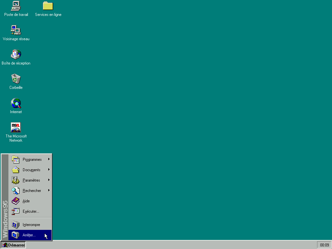Choose Arrêter... from the Start menu
This screenshot has width=332, height=249.
click(30, 235)
